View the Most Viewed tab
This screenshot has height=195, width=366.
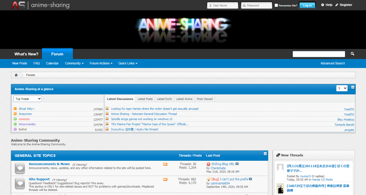coord(205,99)
